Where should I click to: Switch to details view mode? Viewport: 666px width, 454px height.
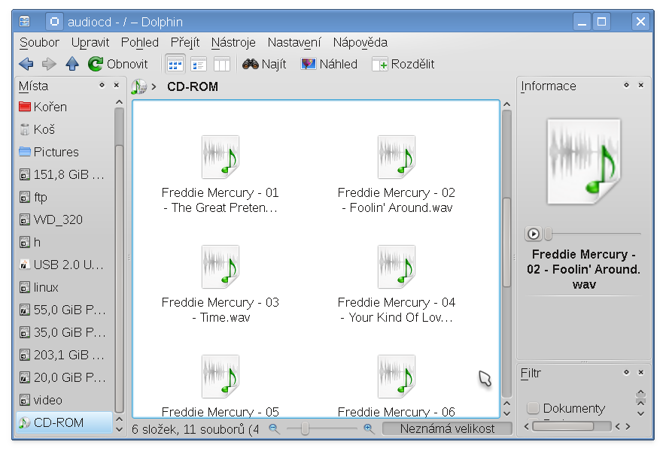[x=199, y=65]
